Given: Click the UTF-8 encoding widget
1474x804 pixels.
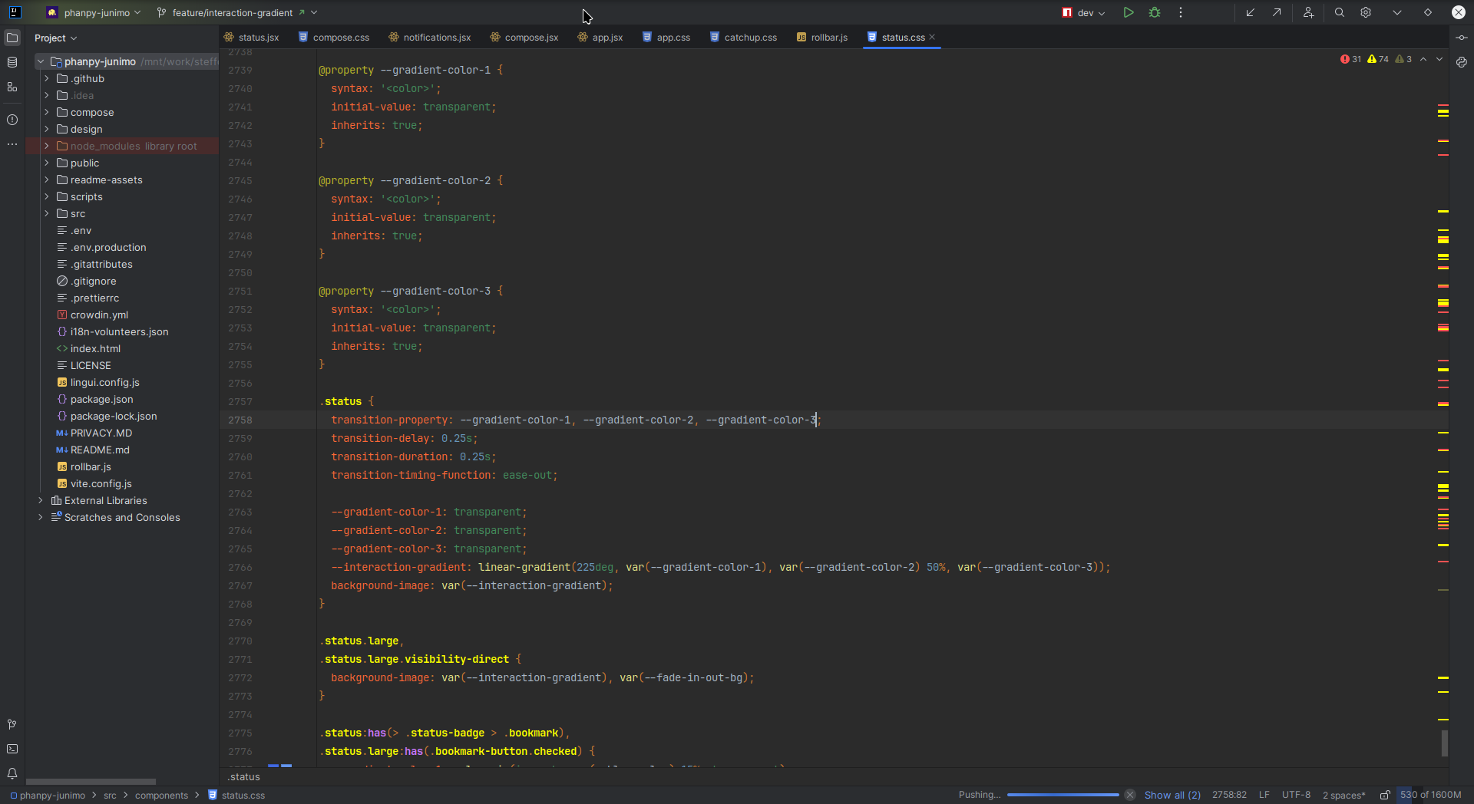Looking at the screenshot, I should (x=1296, y=795).
